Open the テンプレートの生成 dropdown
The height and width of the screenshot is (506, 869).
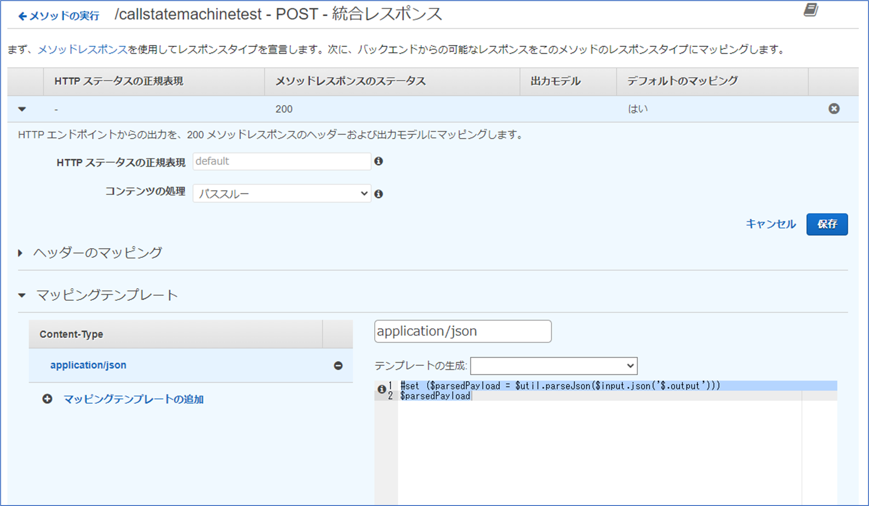(554, 365)
